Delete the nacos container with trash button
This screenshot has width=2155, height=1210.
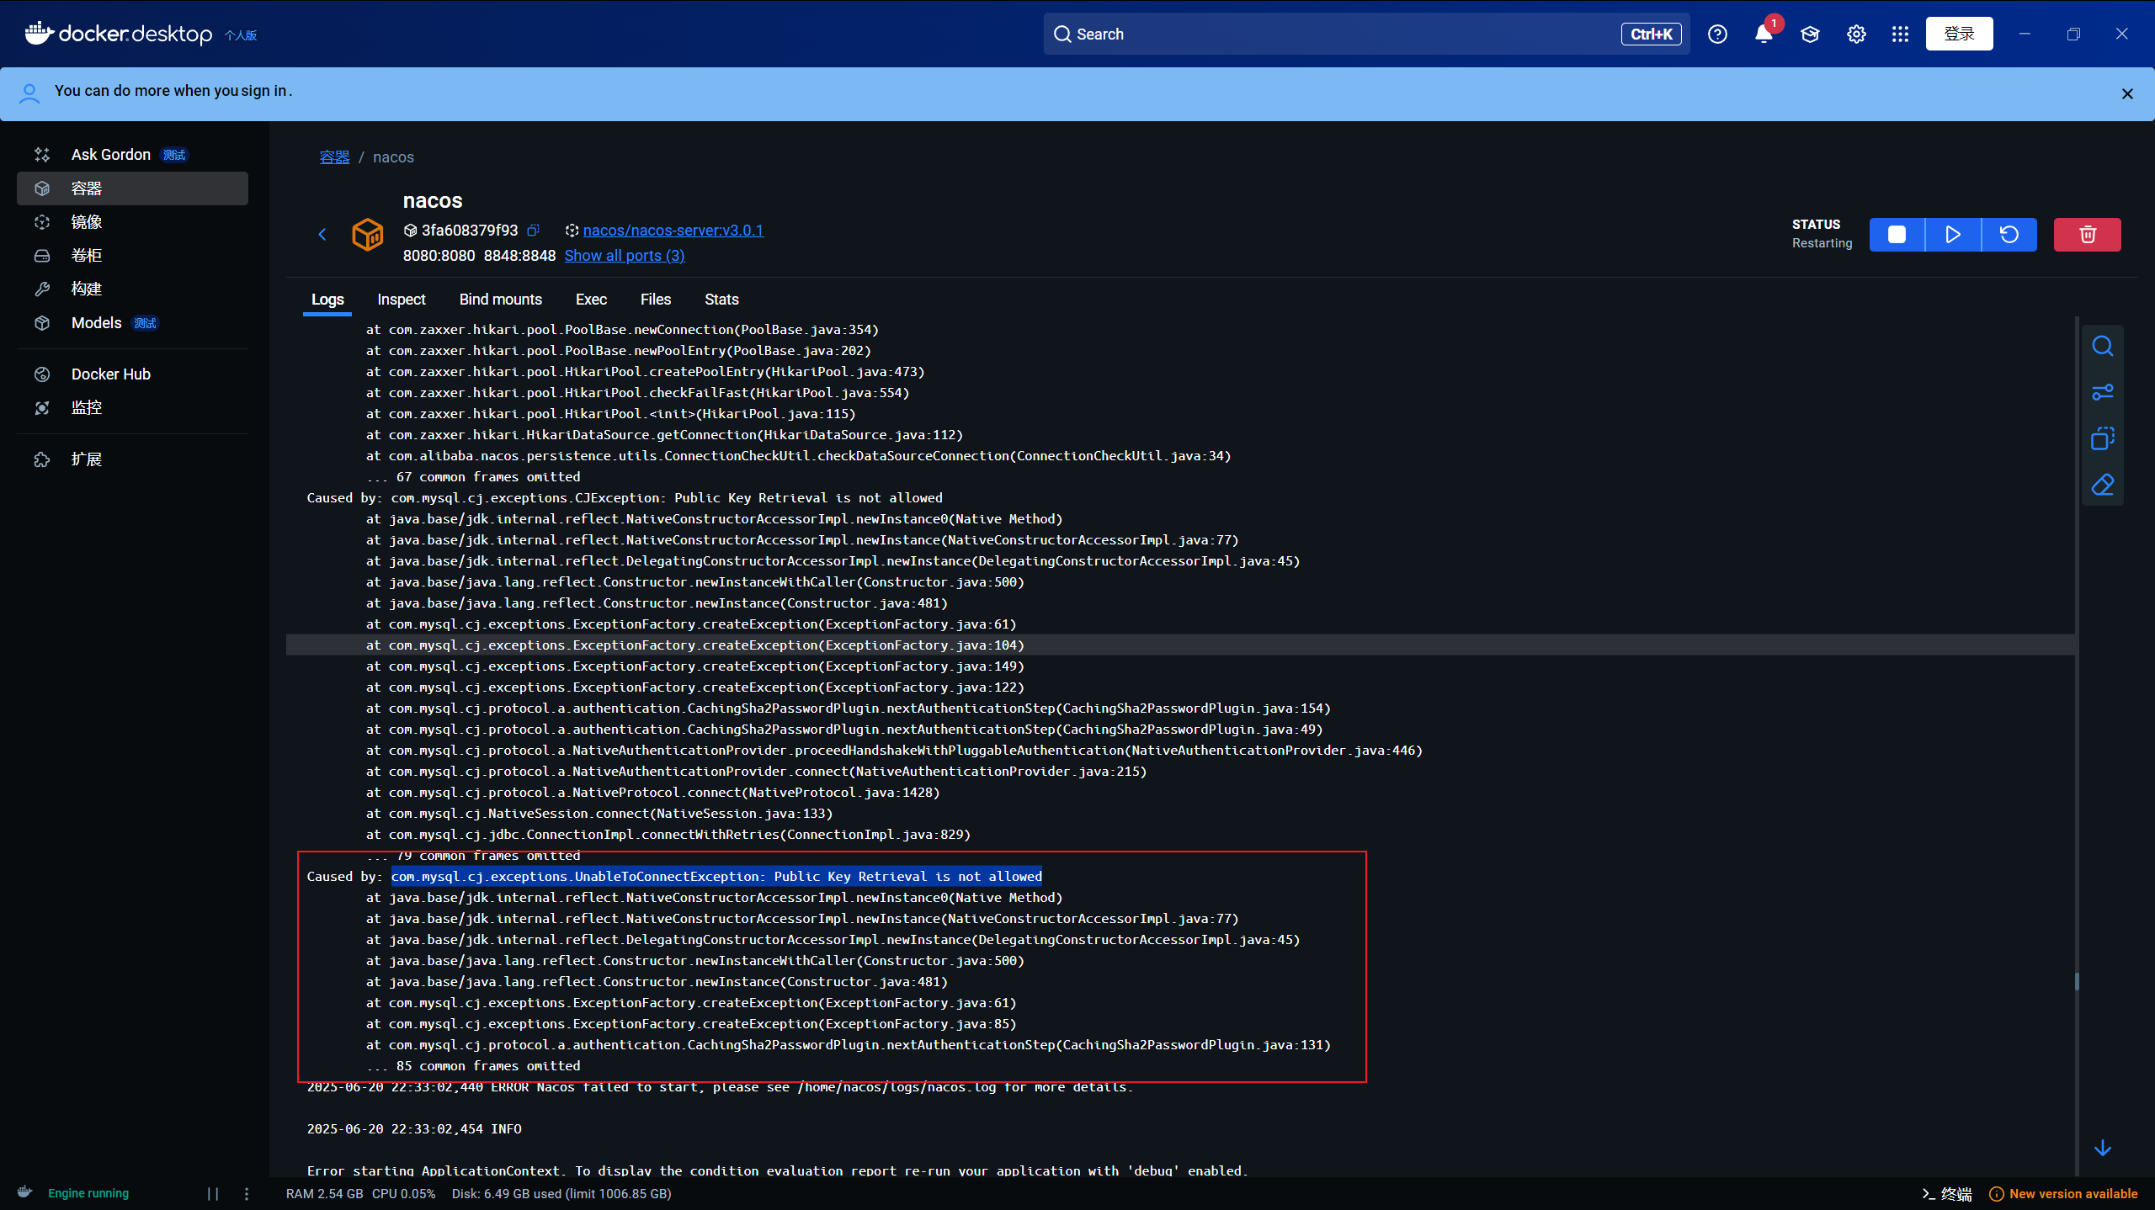(x=2087, y=235)
